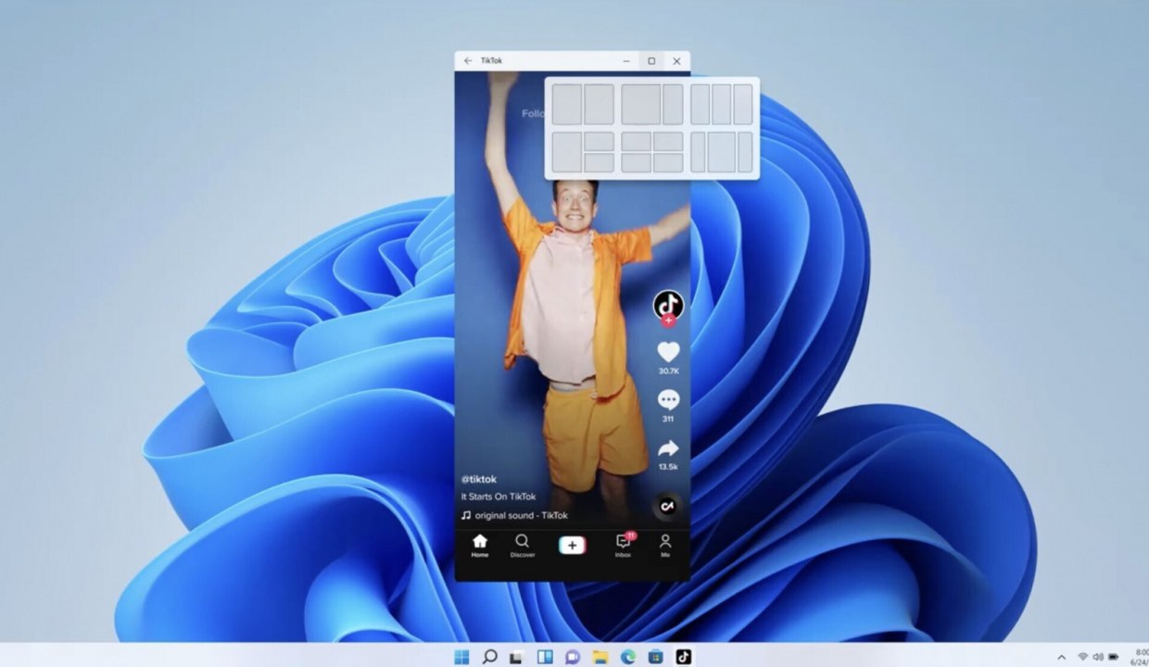The width and height of the screenshot is (1149, 667).
Task: Expand the hidden tray icons chevron
Action: click(x=1062, y=657)
